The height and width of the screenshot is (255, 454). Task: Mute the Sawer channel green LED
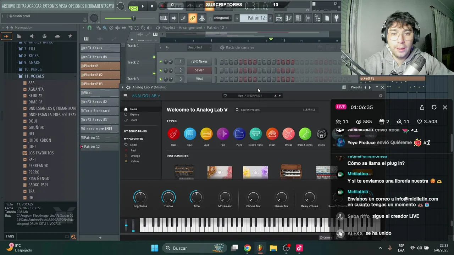[x=161, y=70]
